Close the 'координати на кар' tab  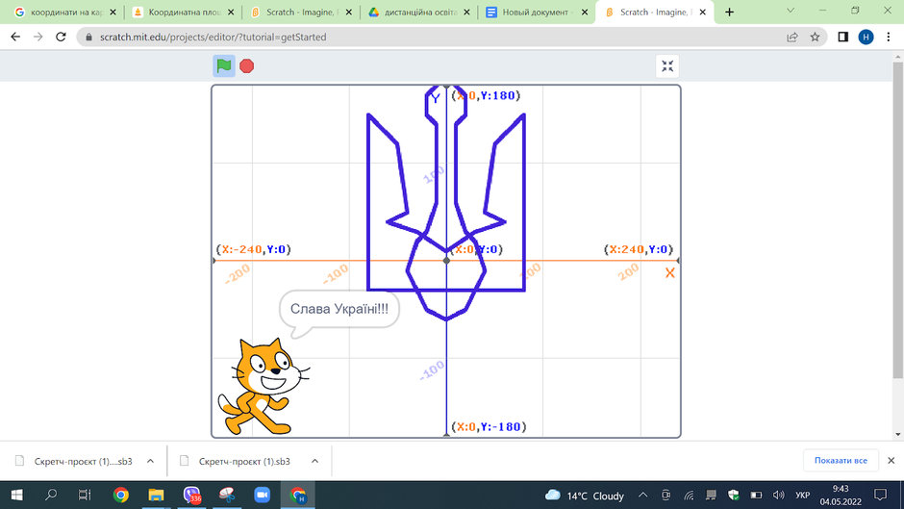coord(113,13)
